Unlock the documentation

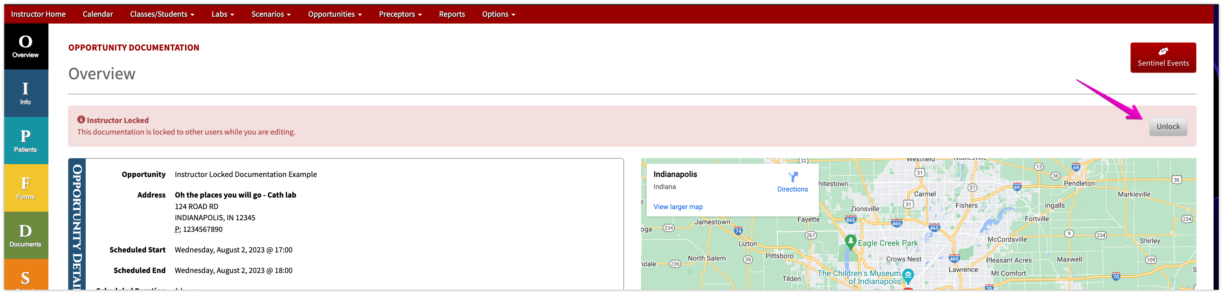1167,126
